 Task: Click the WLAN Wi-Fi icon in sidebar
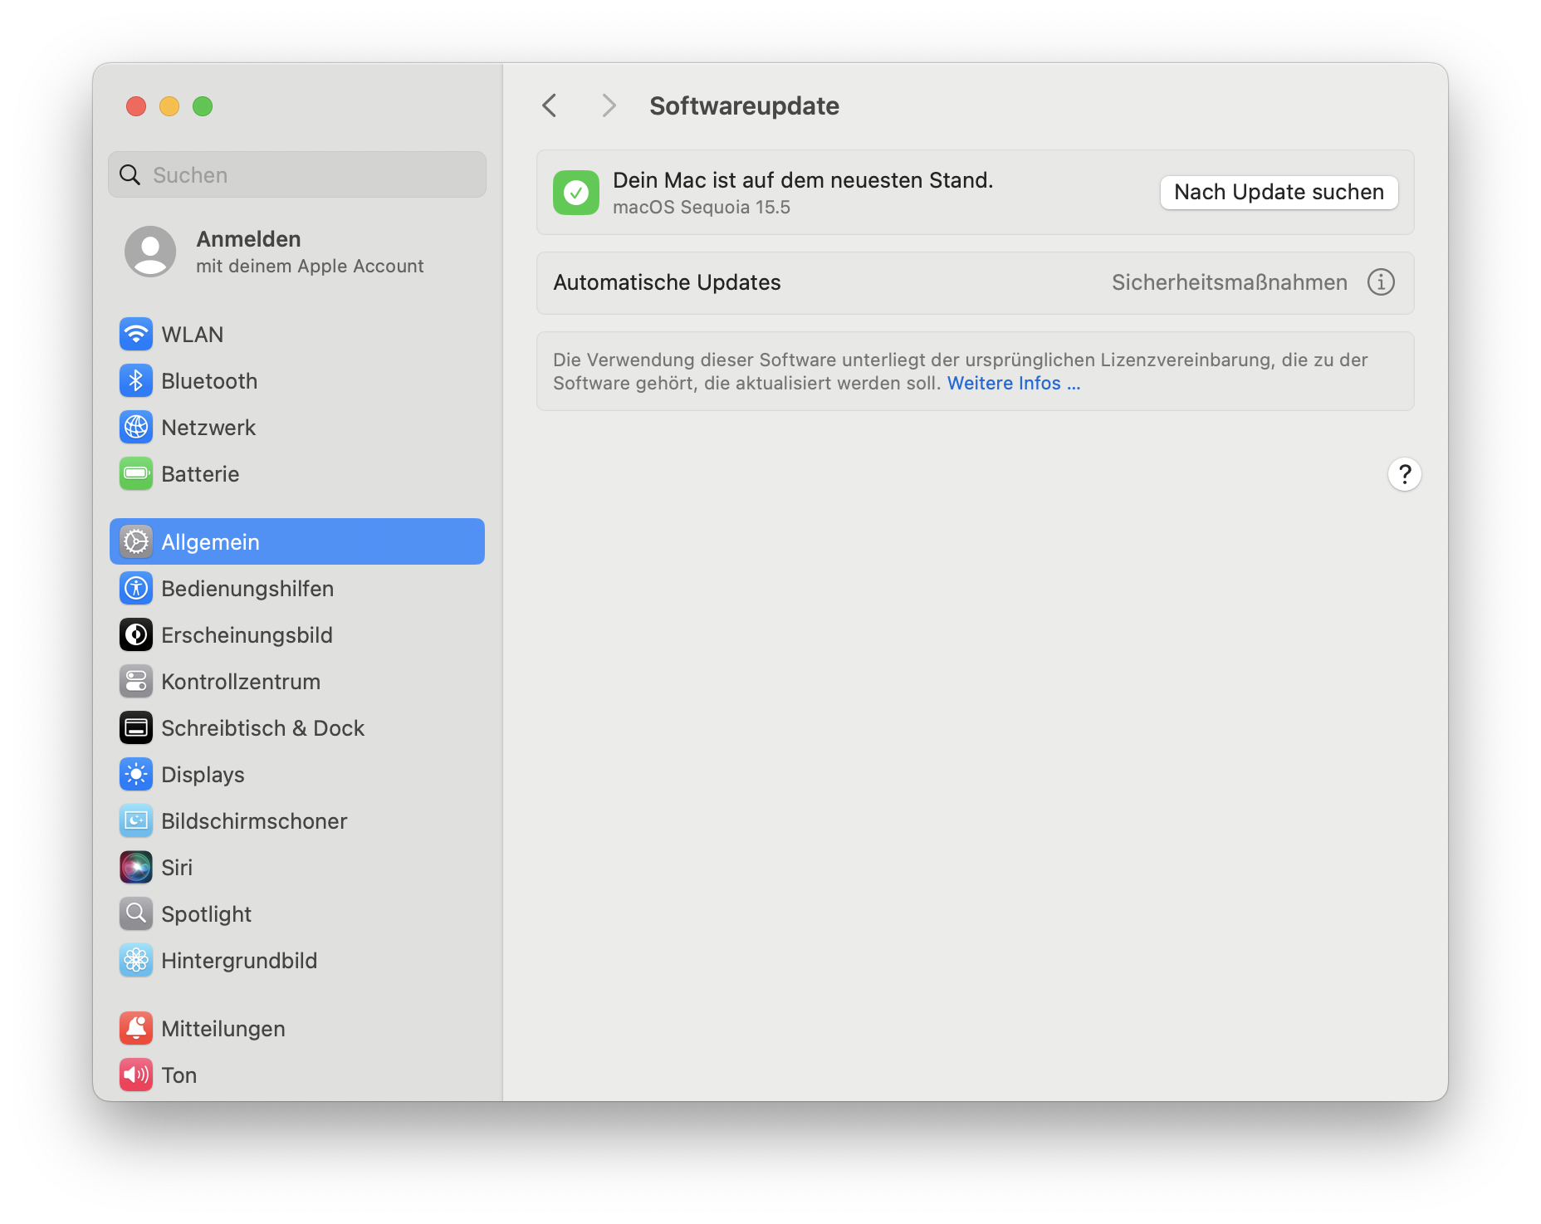tap(136, 335)
